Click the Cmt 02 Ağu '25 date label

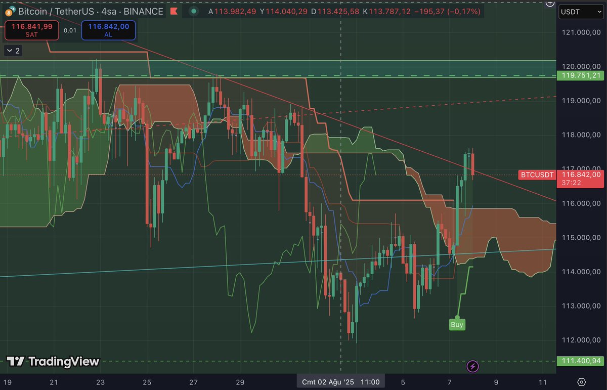pyautogui.click(x=341, y=382)
